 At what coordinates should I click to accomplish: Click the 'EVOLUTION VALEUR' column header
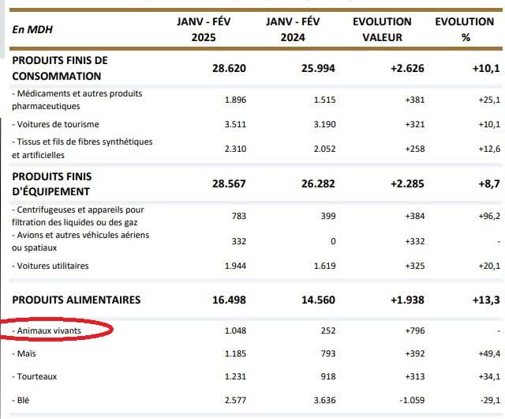(382, 29)
